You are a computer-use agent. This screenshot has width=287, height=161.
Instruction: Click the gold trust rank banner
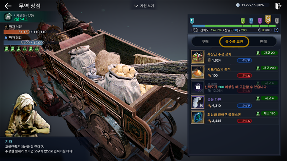coord(268,20)
